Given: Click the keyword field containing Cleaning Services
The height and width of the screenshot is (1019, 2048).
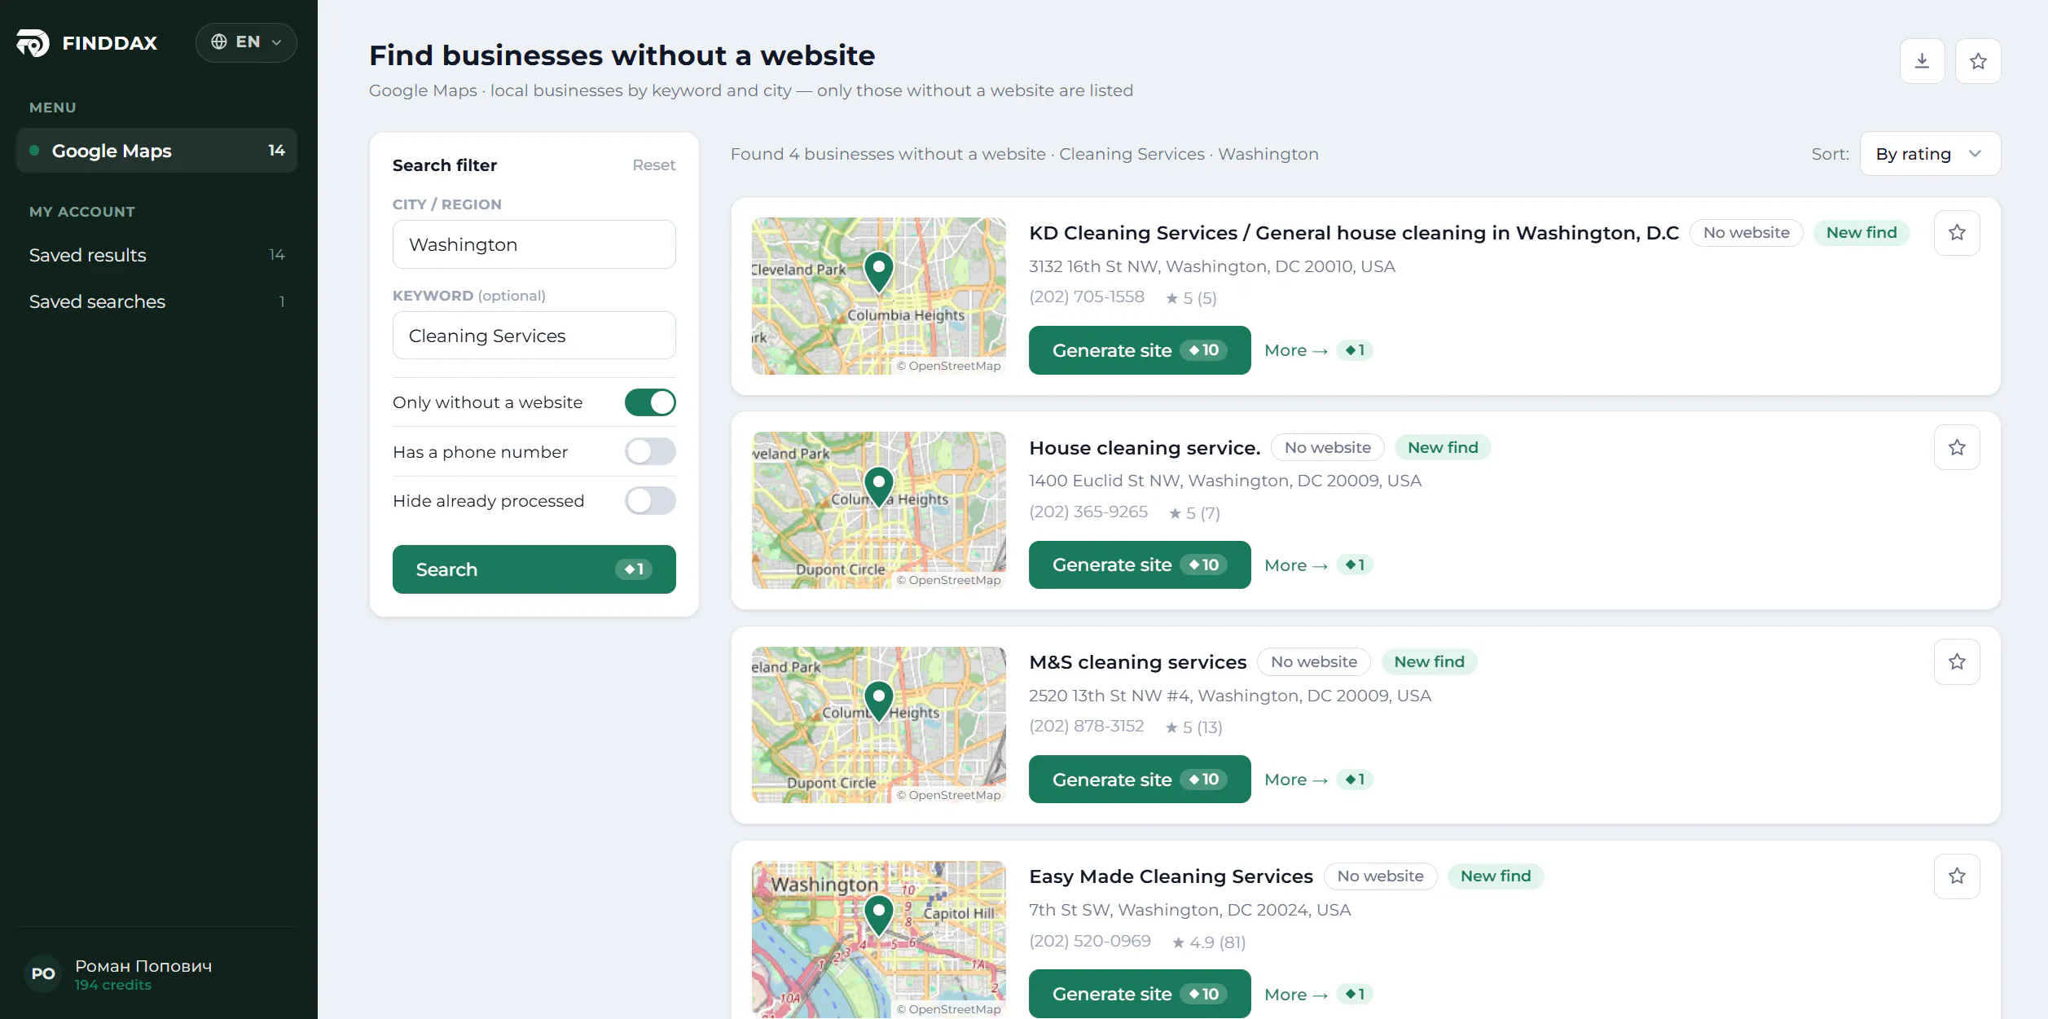Looking at the screenshot, I should (534, 336).
